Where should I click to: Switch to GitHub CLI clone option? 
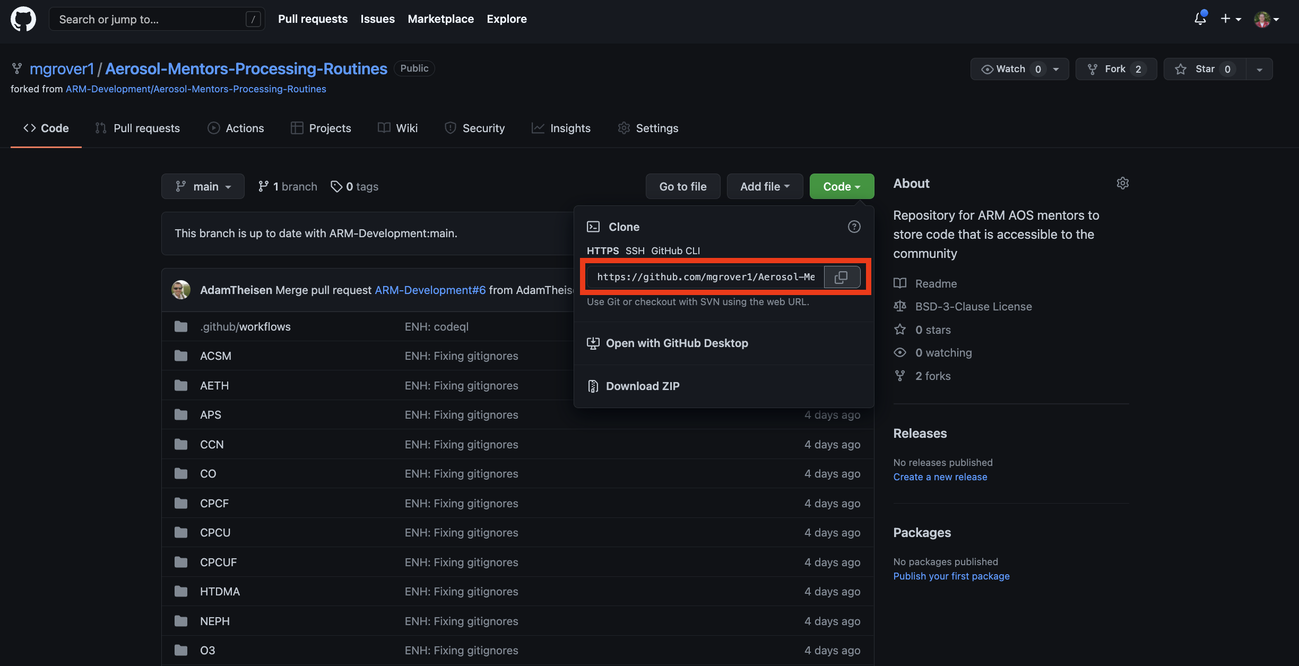pos(676,250)
